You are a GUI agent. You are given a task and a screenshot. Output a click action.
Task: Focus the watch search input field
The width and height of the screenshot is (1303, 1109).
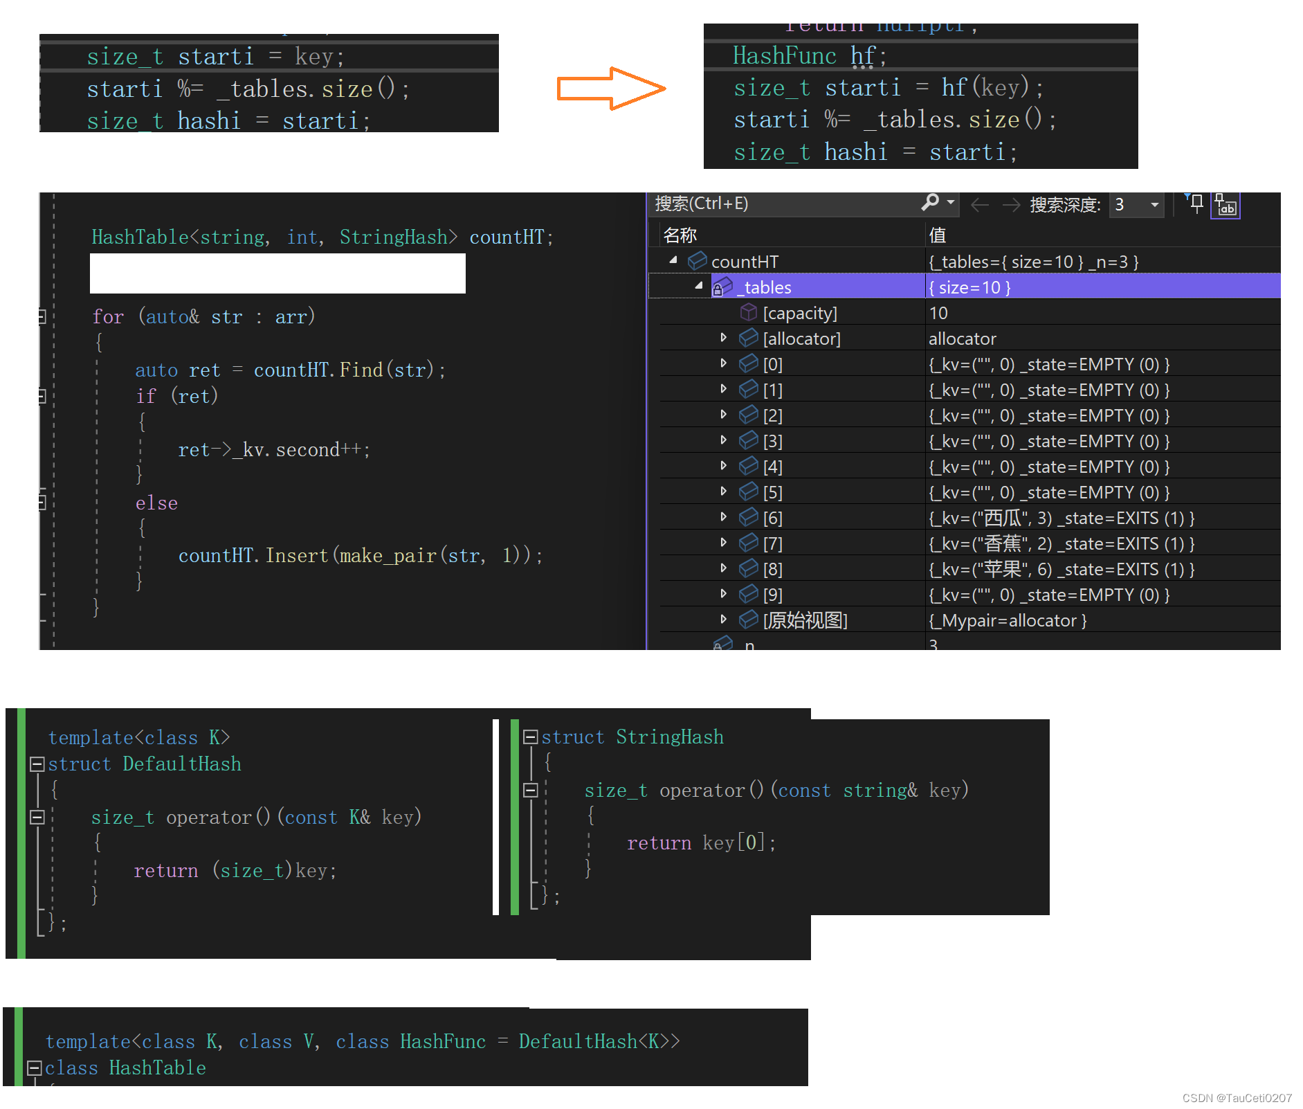point(785,204)
